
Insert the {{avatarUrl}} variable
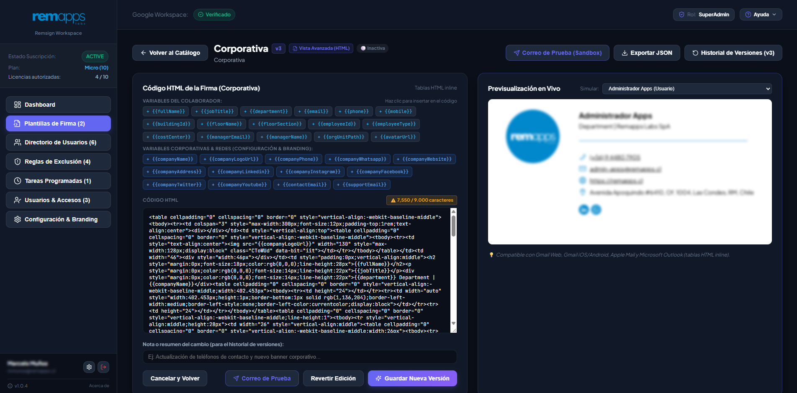click(395, 137)
